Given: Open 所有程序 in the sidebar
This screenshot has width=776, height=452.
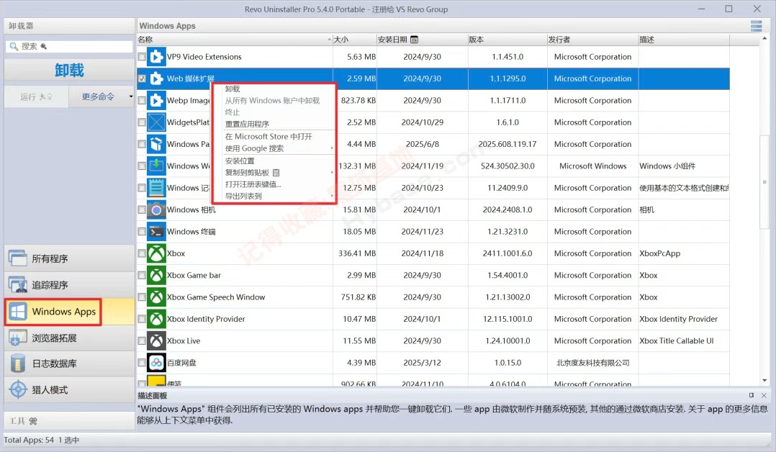Looking at the screenshot, I should click(69, 258).
